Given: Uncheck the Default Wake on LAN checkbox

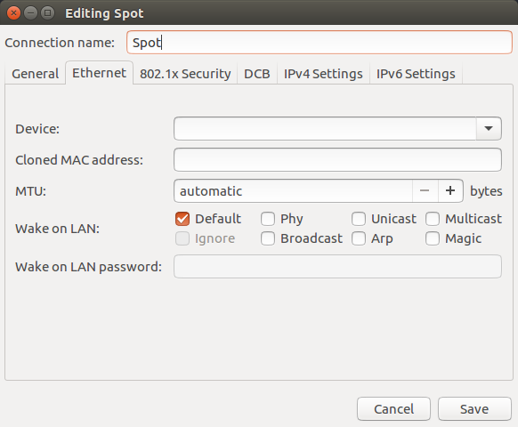Looking at the screenshot, I should [182, 219].
